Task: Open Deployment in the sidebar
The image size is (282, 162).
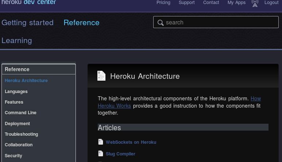Action: click(x=17, y=124)
